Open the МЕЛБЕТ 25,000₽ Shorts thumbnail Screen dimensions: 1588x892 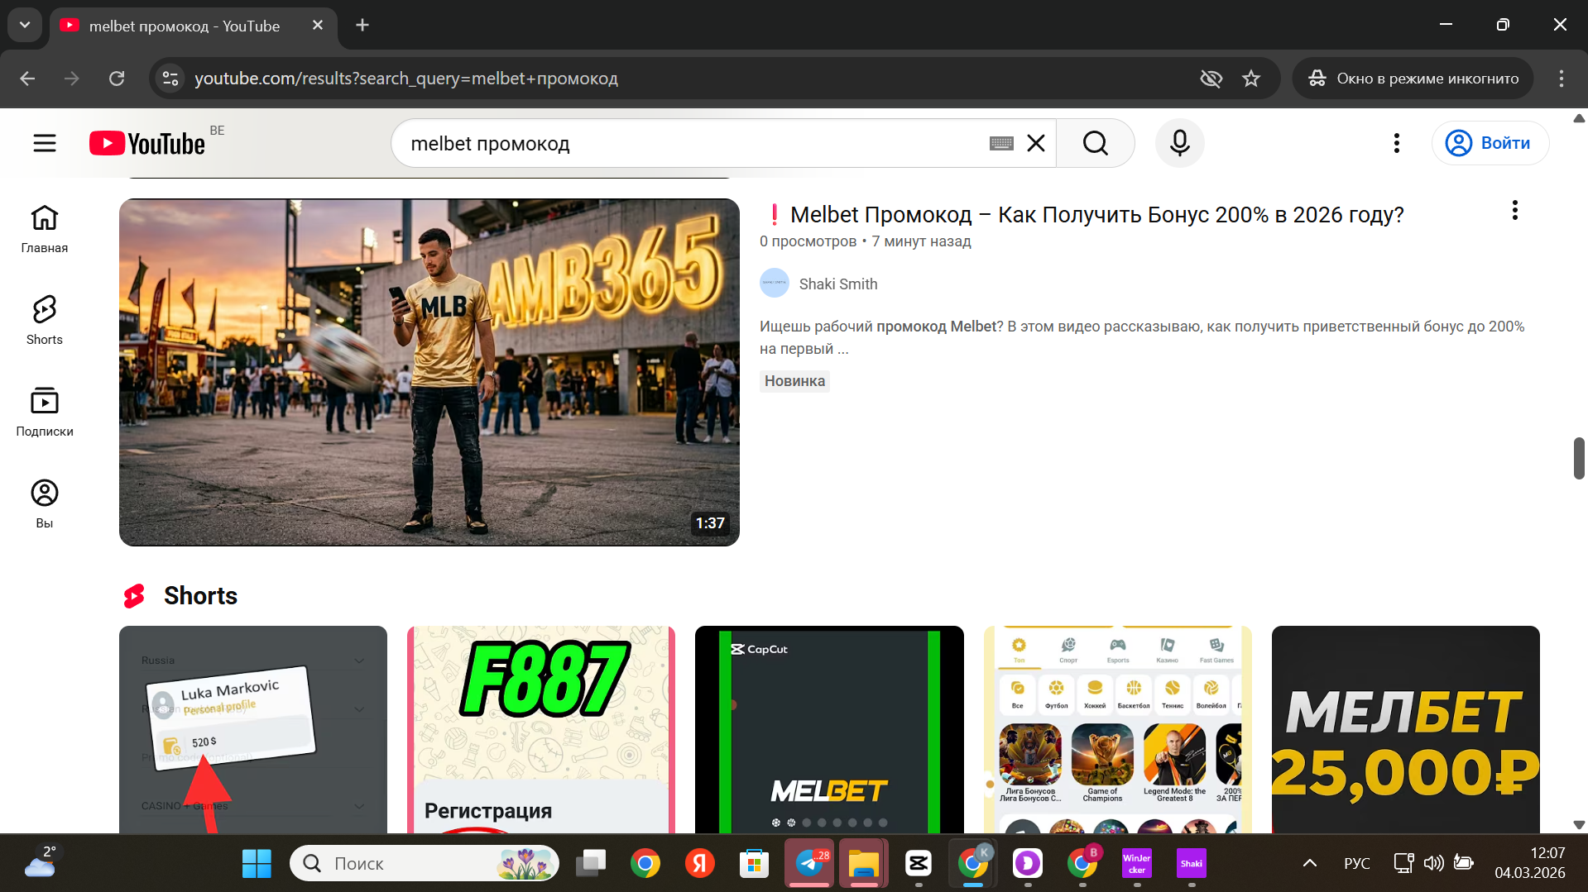[1405, 729]
